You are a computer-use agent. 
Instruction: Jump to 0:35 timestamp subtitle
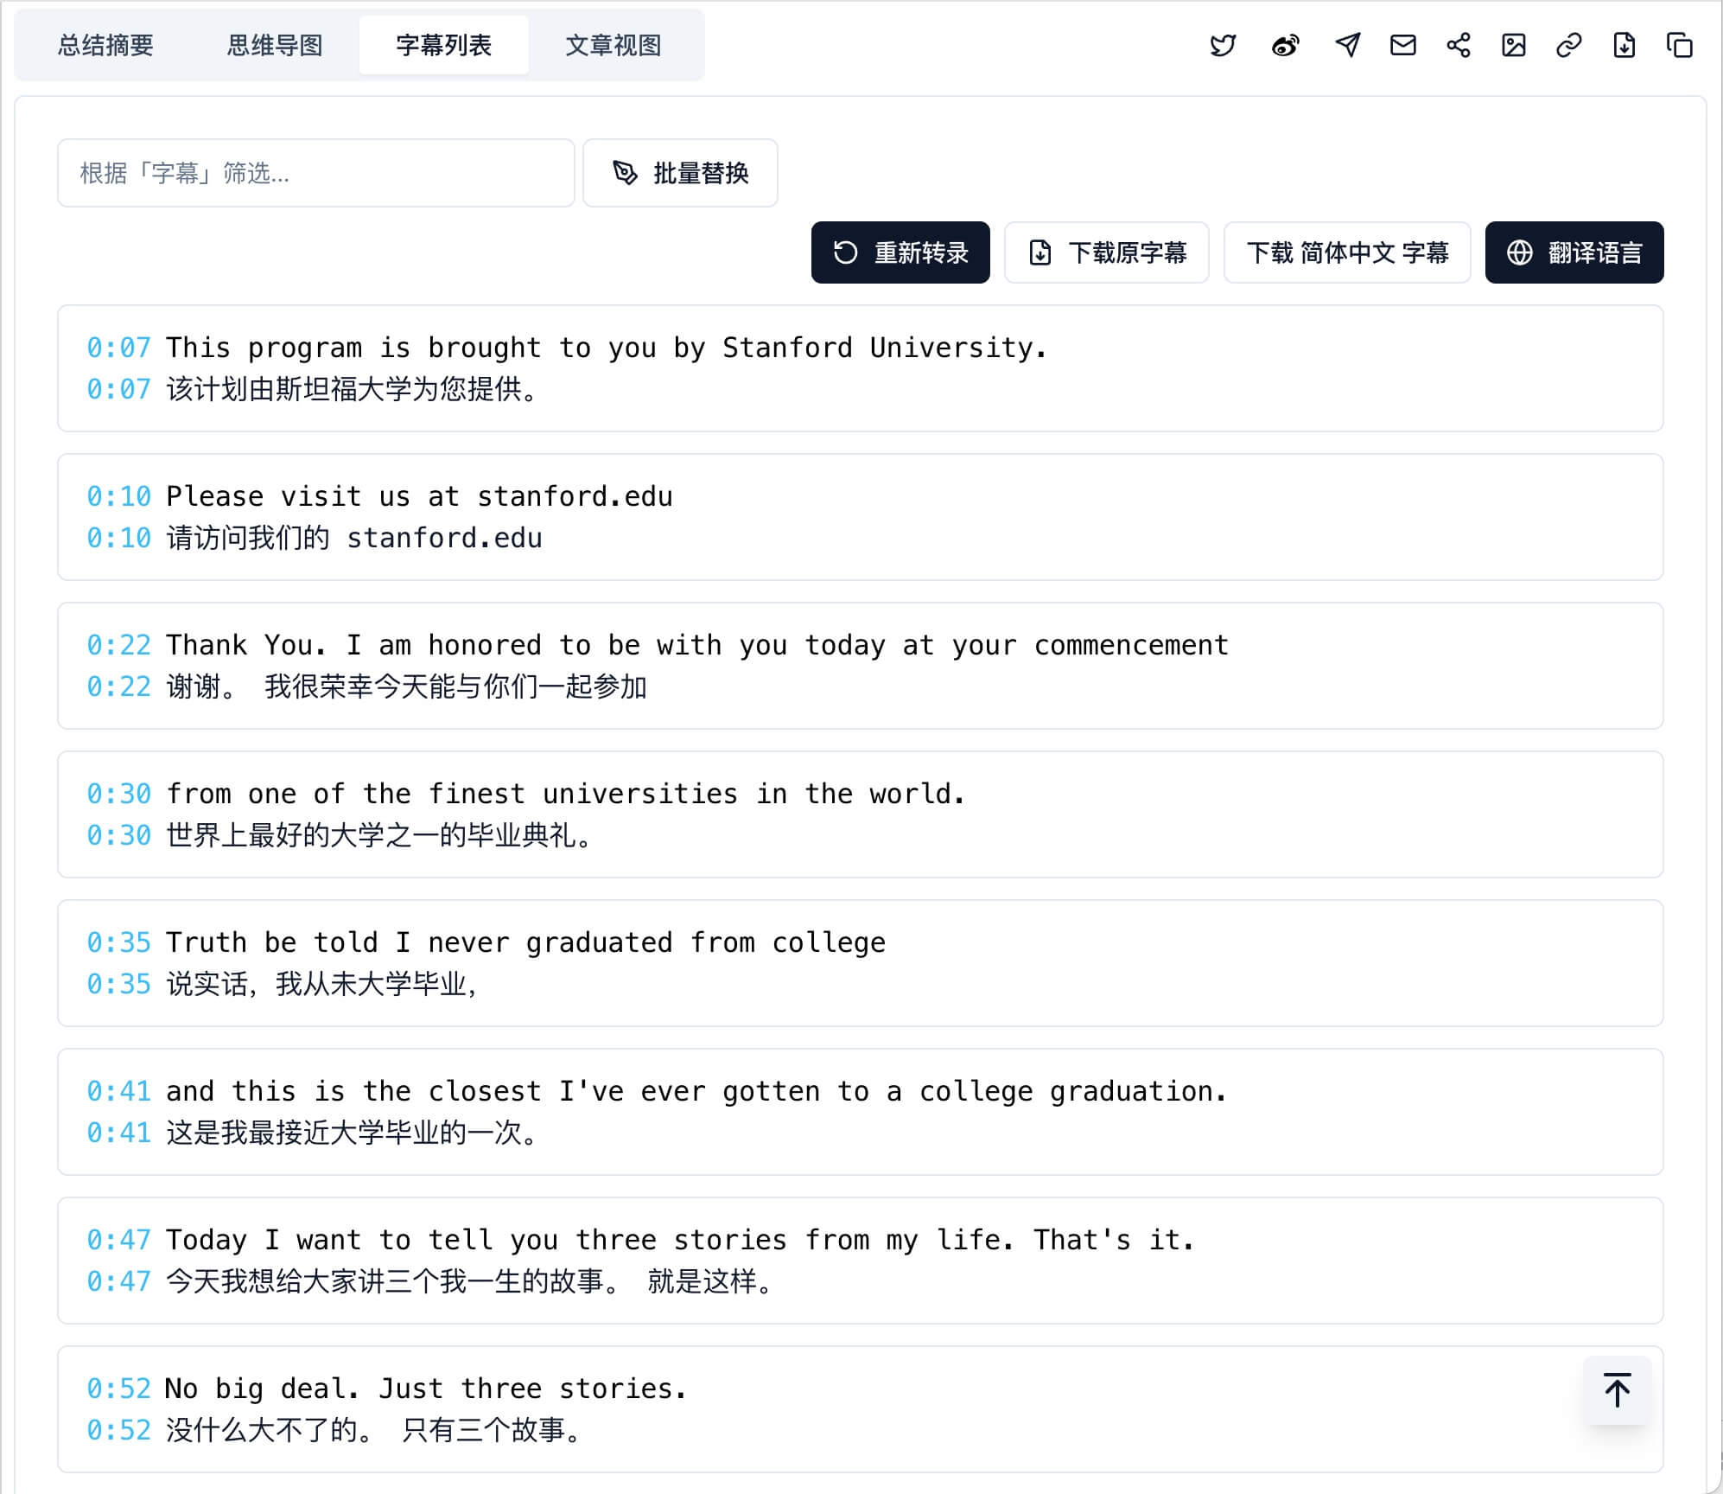tap(118, 942)
